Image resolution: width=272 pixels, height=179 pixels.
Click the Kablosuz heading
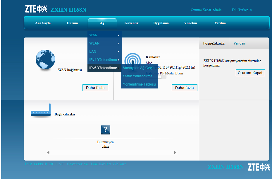coord(153,57)
